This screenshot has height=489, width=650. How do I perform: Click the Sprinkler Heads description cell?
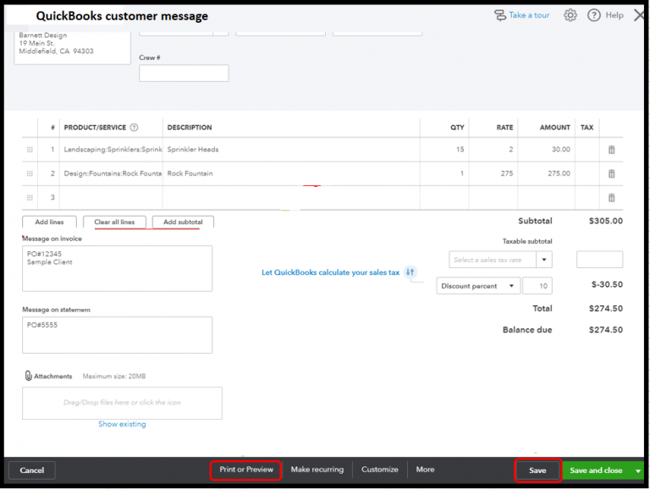coord(291,150)
